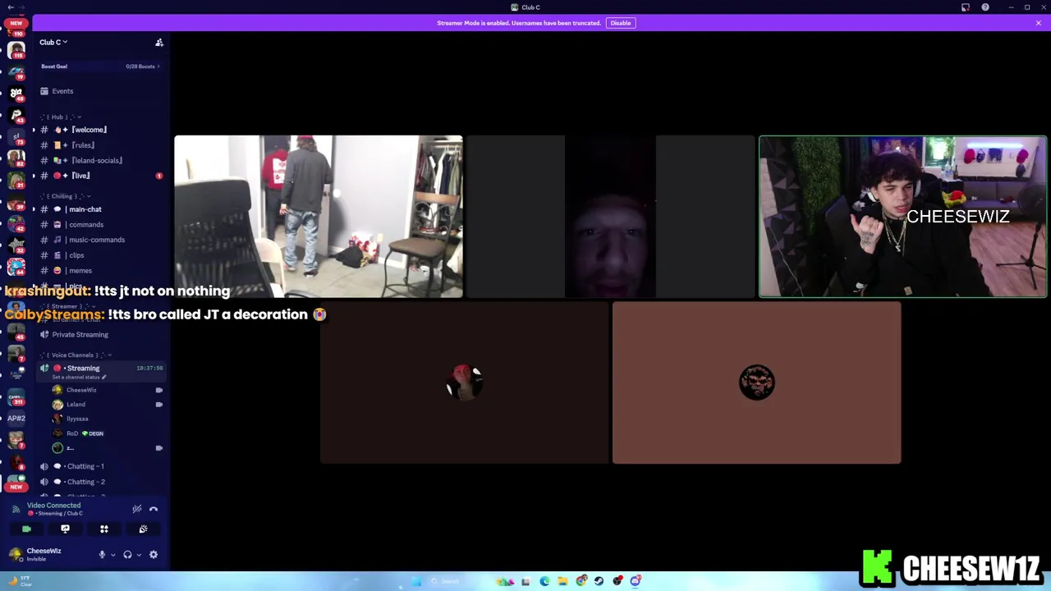
Task: Focus the dark face webcam tile
Action: tap(610, 216)
